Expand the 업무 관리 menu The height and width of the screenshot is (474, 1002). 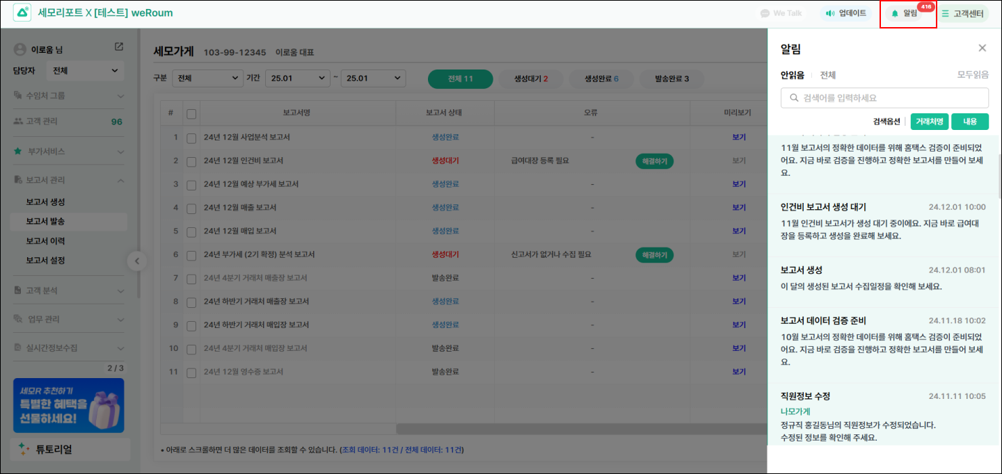pyautogui.click(x=70, y=319)
